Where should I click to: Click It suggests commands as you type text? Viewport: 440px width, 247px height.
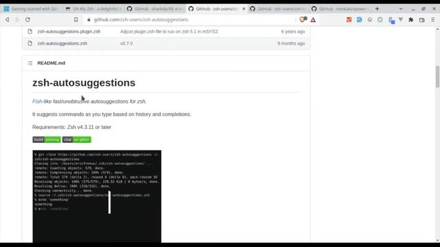coord(111,115)
